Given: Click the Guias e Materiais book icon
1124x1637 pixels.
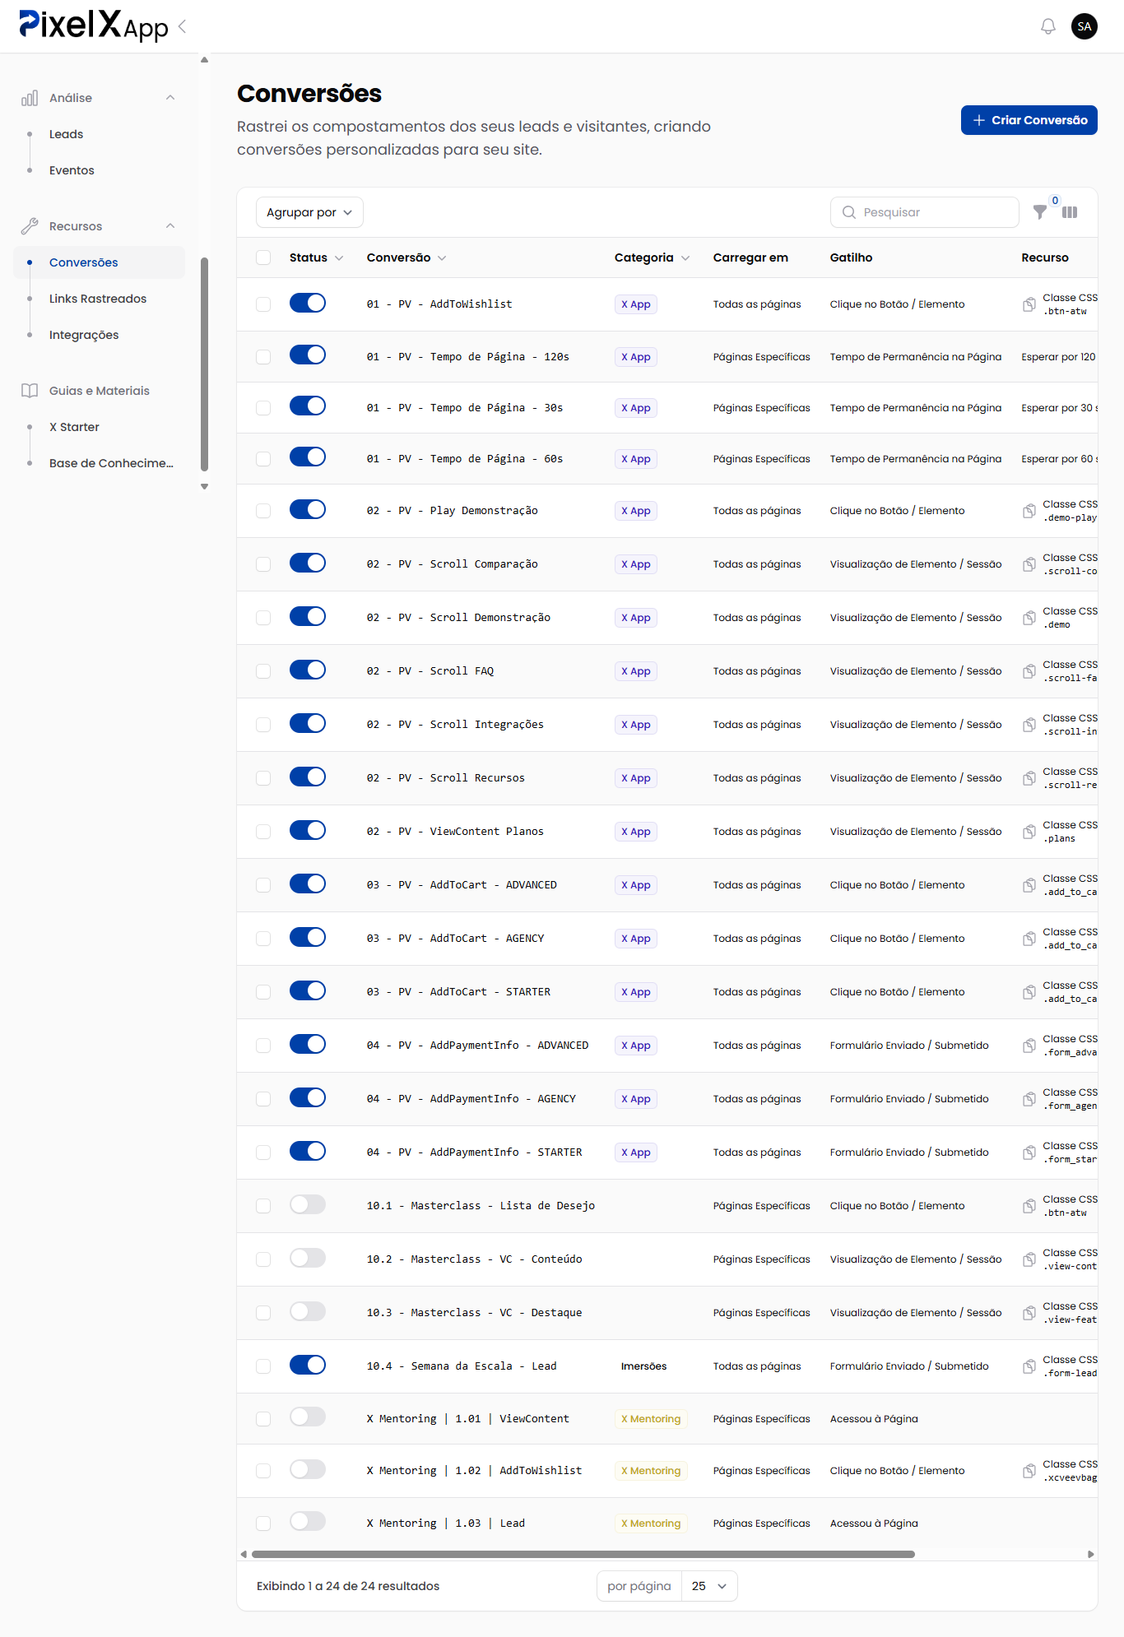Looking at the screenshot, I should coord(30,391).
